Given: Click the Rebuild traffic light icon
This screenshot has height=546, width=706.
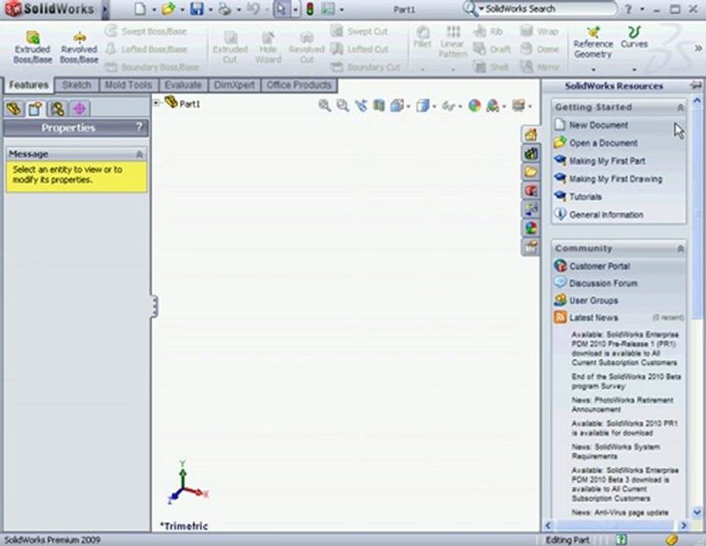Looking at the screenshot, I should click(310, 9).
